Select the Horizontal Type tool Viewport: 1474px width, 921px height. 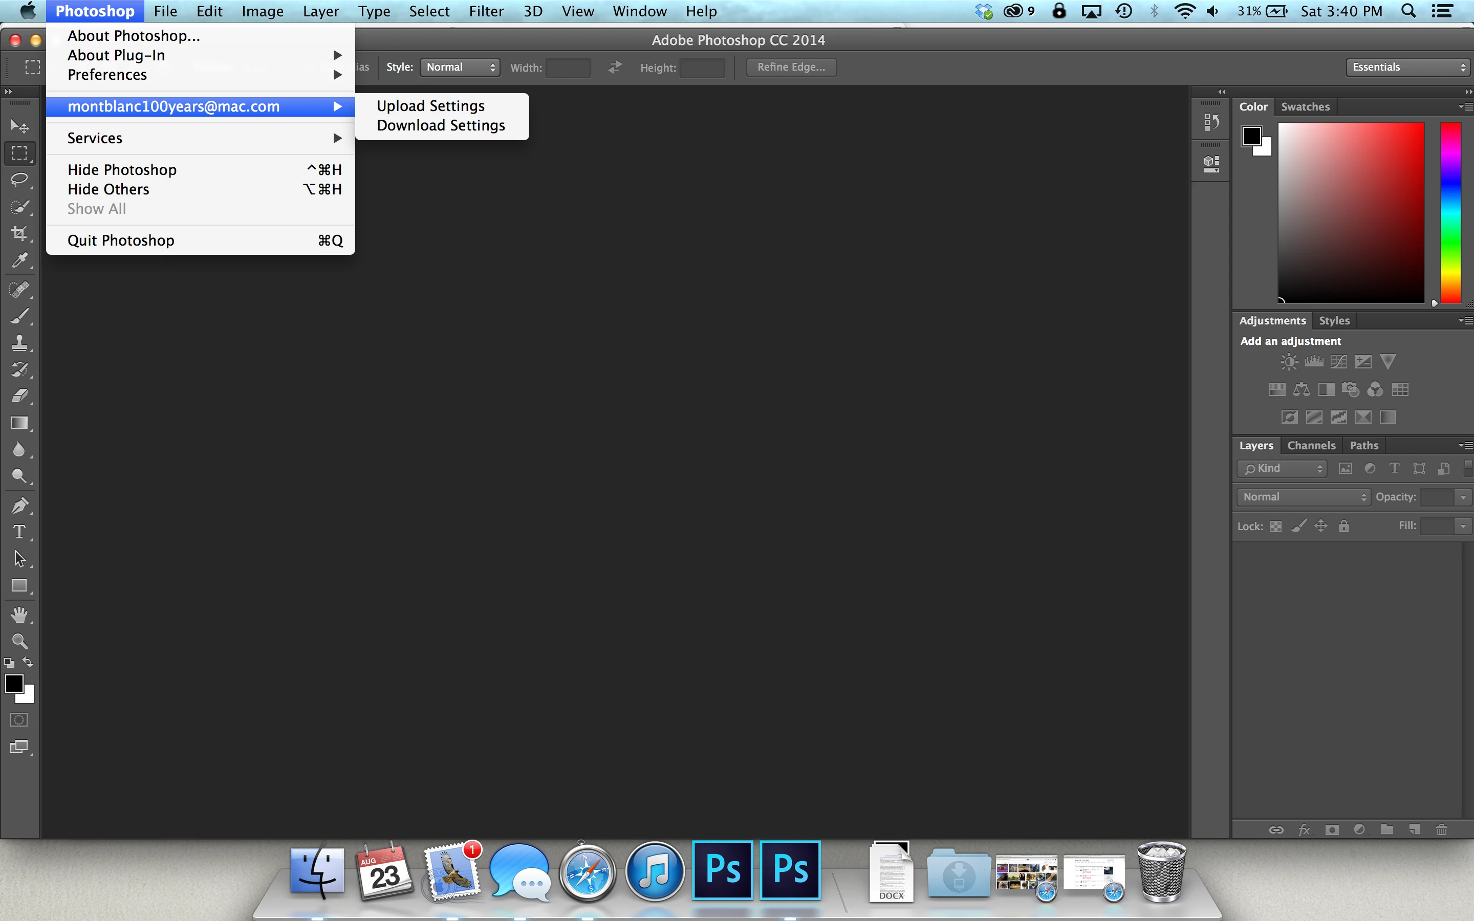click(x=19, y=532)
